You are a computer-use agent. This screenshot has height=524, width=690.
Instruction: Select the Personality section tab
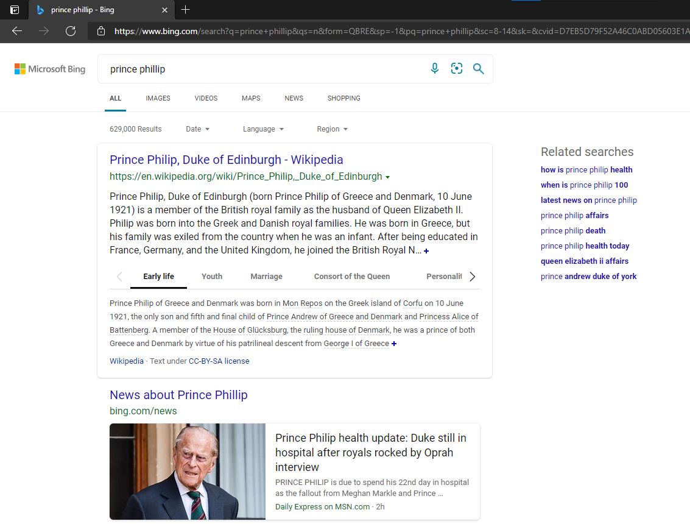pyautogui.click(x=444, y=277)
